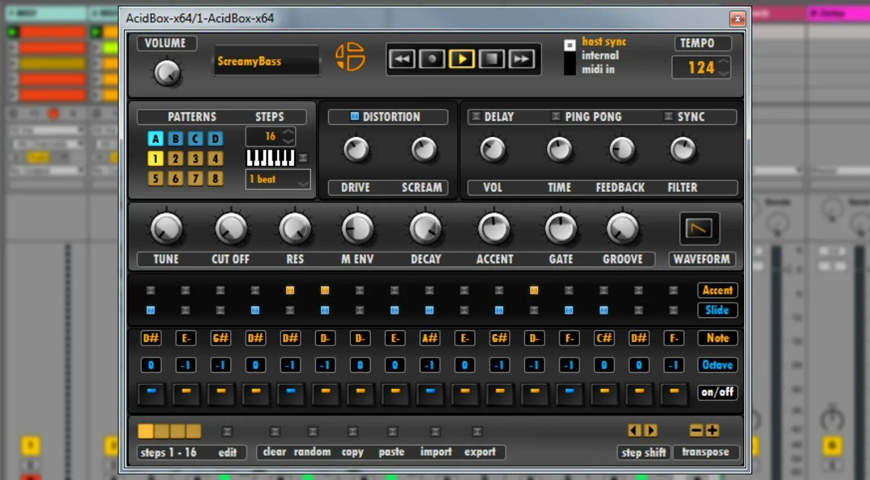Viewport: 870px width, 480px height.
Task: Select pattern bank D
Action: point(215,138)
